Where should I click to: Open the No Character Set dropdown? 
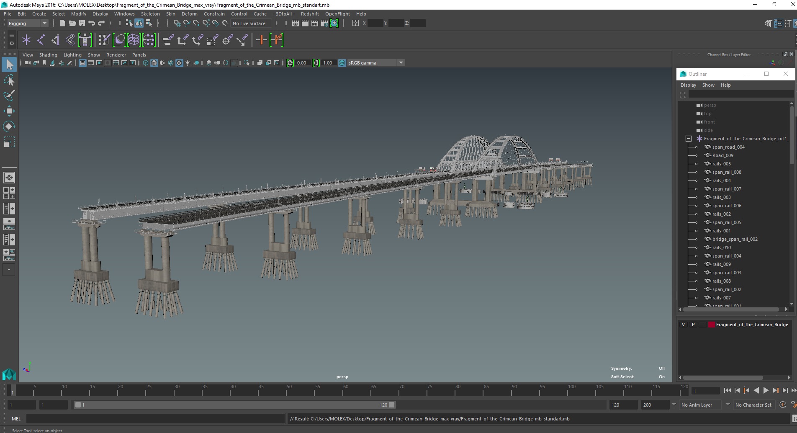(754, 405)
